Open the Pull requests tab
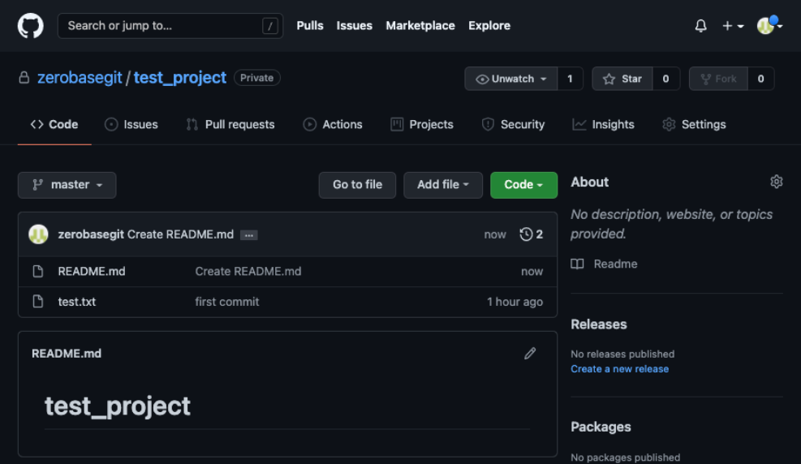The height and width of the screenshot is (464, 801). (x=230, y=124)
